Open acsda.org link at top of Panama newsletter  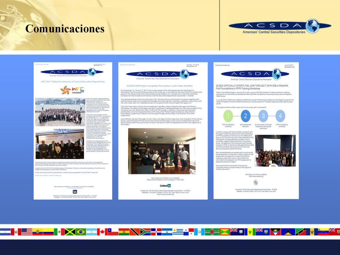pos(222,65)
